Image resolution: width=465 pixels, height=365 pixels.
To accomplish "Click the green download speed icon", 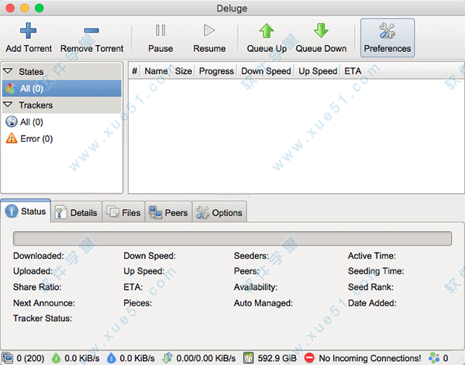I will [56, 358].
